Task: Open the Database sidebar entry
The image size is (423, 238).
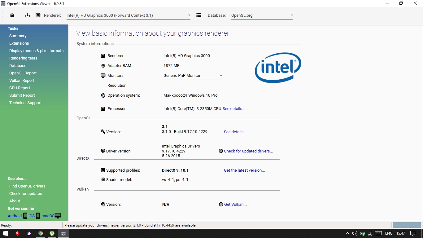Action: 18,66
